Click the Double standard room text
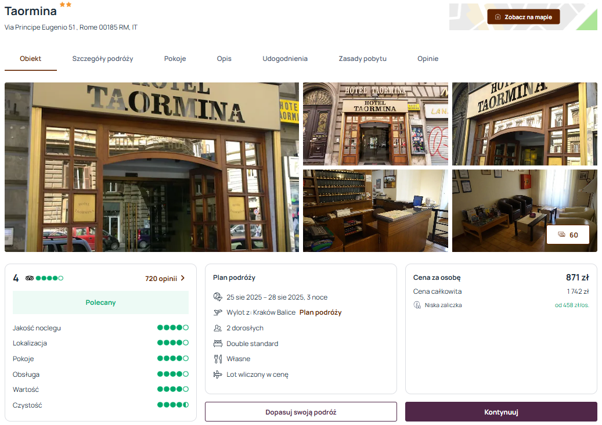The width and height of the screenshot is (602, 425). pos(253,344)
